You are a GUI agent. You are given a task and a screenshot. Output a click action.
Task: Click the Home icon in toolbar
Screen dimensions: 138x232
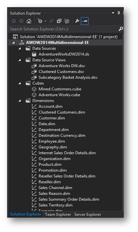click(x=29, y=21)
